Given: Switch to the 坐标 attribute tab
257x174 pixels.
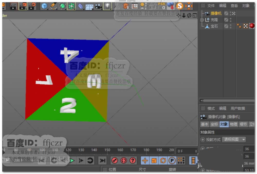Looking at the screenshot, I should click(x=214, y=124).
